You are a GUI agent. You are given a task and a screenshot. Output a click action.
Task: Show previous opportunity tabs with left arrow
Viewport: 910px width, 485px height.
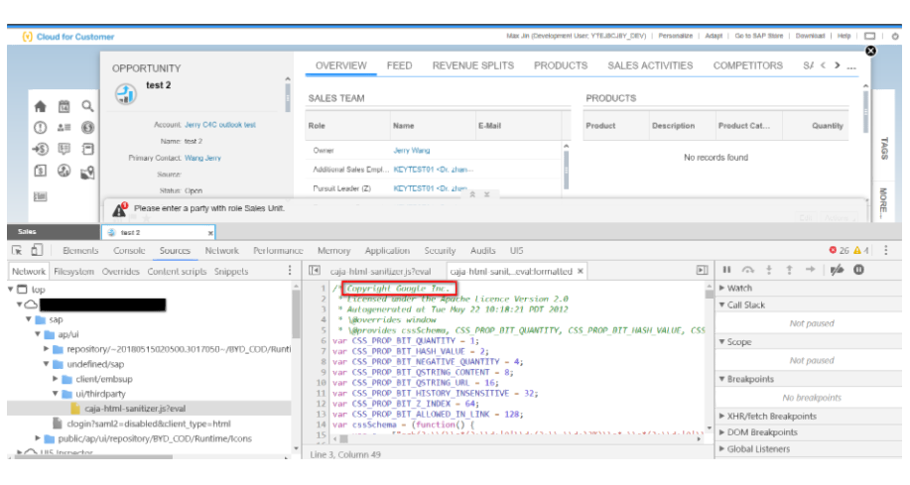(823, 65)
